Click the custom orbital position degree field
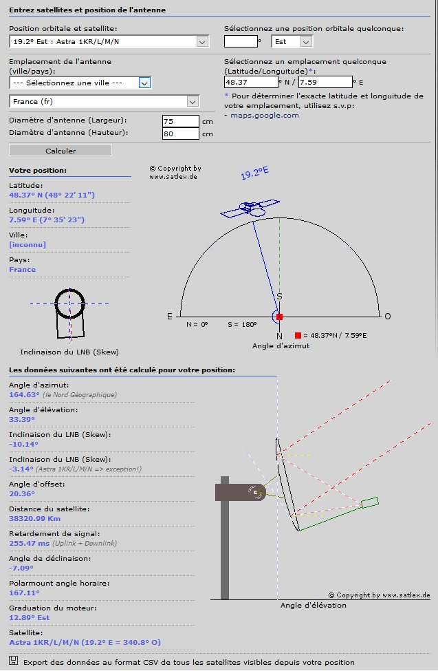 [241, 41]
